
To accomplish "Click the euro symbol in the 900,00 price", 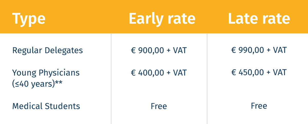I will coord(133,51).
